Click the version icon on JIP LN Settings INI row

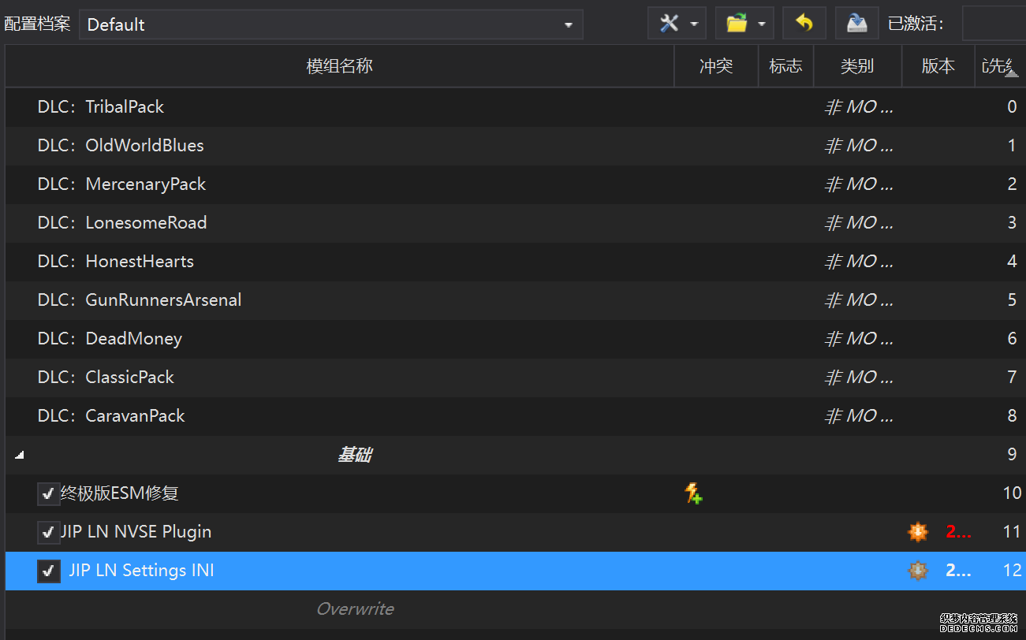pos(918,571)
